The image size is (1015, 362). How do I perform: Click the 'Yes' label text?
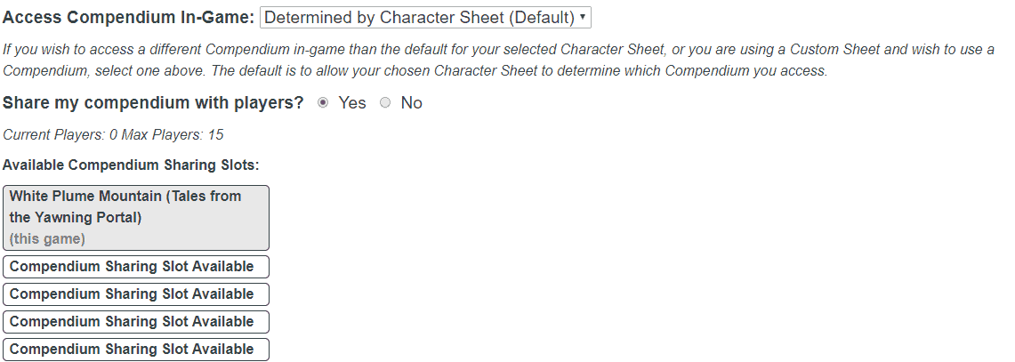click(x=352, y=103)
